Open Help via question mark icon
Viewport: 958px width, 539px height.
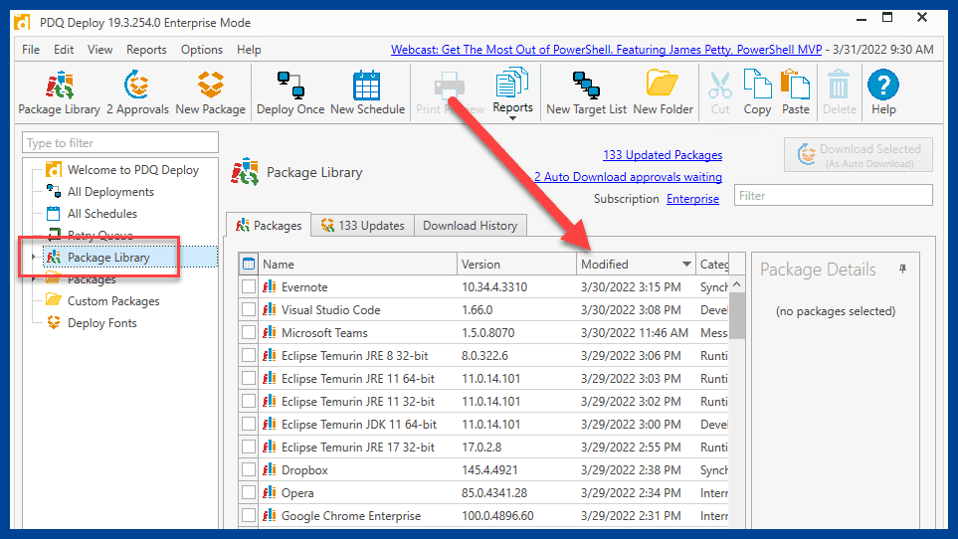click(882, 85)
